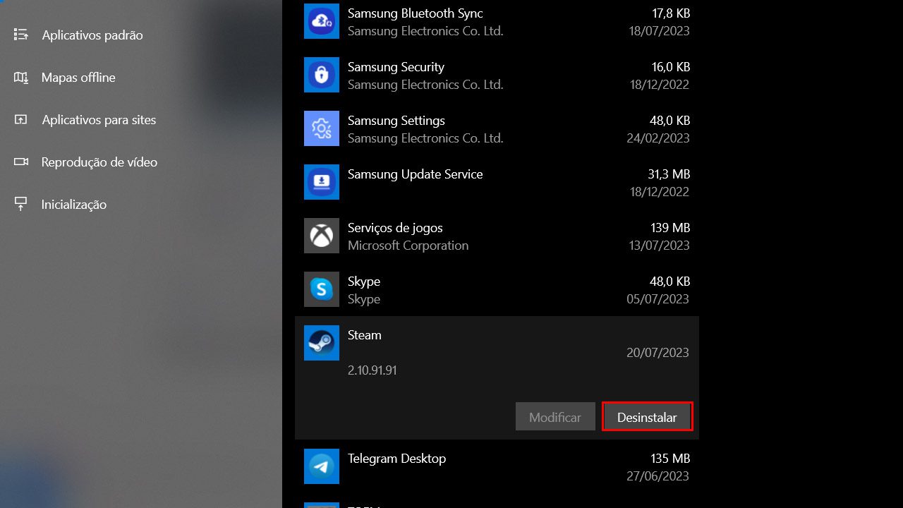Screen dimensions: 903x508
Task: Click Microsoft Corporation publisher text
Action: click(408, 246)
